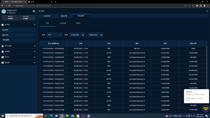Open the Chrome side panel icon
Viewport: 210px width, 118px height.
[200, 6]
